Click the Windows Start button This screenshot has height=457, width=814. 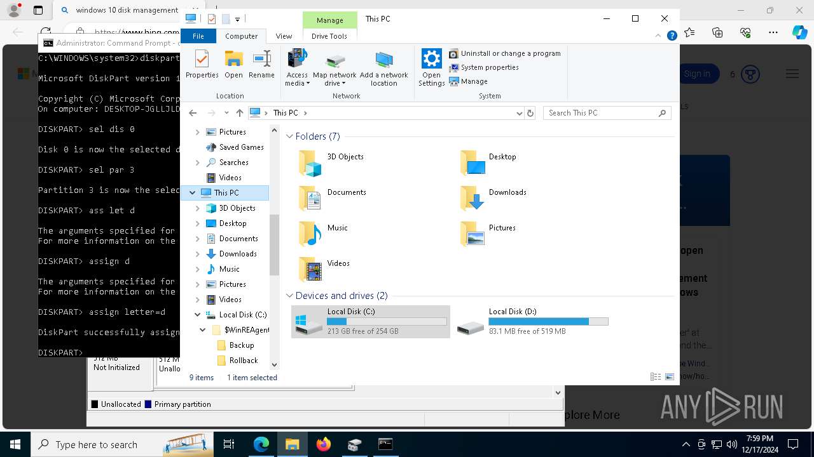(15, 444)
